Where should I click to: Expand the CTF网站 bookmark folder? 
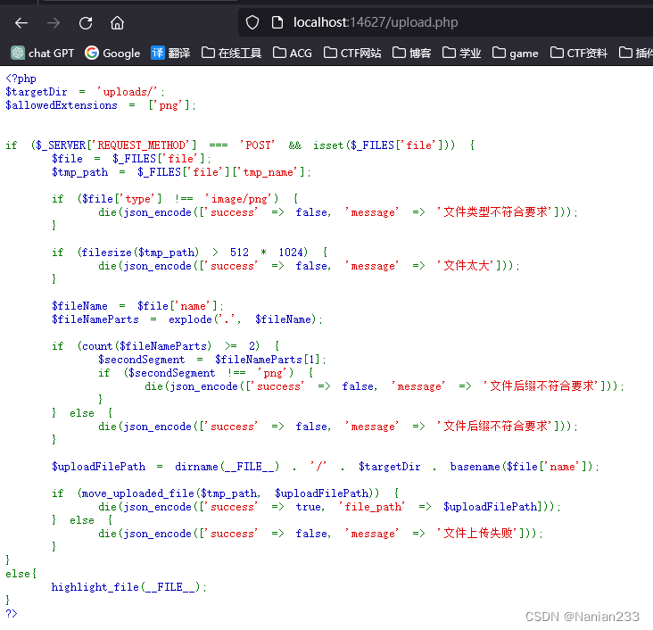point(352,53)
